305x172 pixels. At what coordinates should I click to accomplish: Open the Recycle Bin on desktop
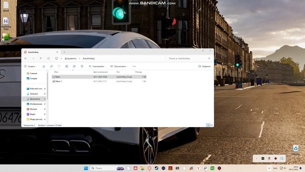pyautogui.click(x=295, y=150)
